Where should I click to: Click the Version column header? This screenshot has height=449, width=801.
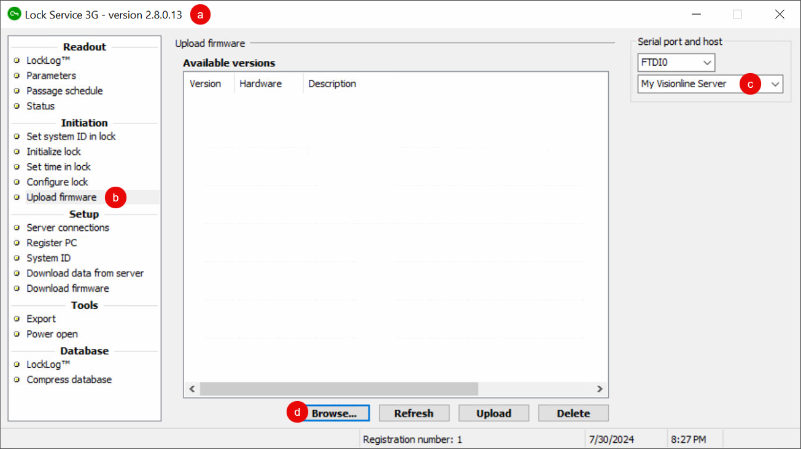209,84
